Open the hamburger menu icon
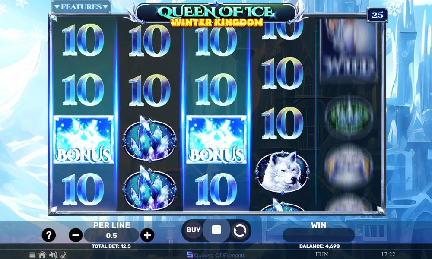Image resolution: width=432 pixels, height=259 pixels. tap(32, 255)
